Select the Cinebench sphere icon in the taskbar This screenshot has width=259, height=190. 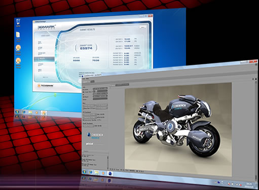point(110,173)
